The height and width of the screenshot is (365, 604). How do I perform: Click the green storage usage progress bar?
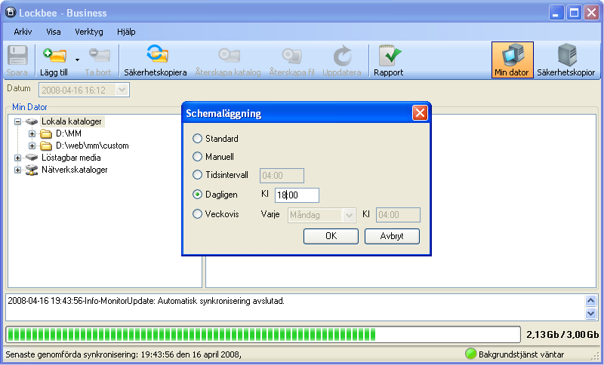(263, 335)
